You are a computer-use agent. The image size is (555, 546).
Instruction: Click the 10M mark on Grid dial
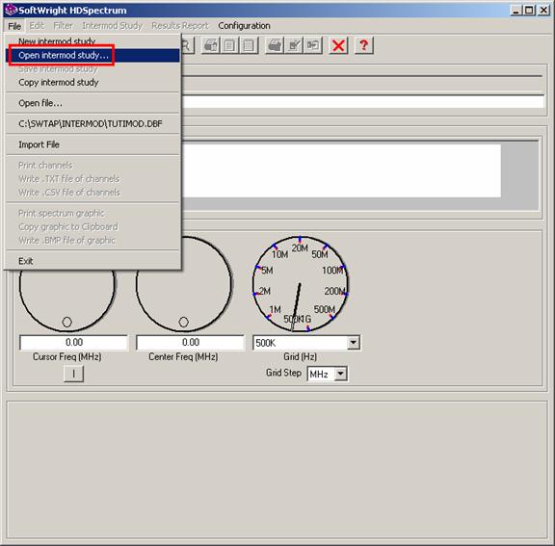point(279,254)
